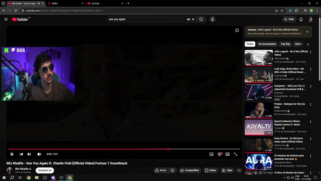
Task: Like the video (45 mi)
Action: [160, 170]
